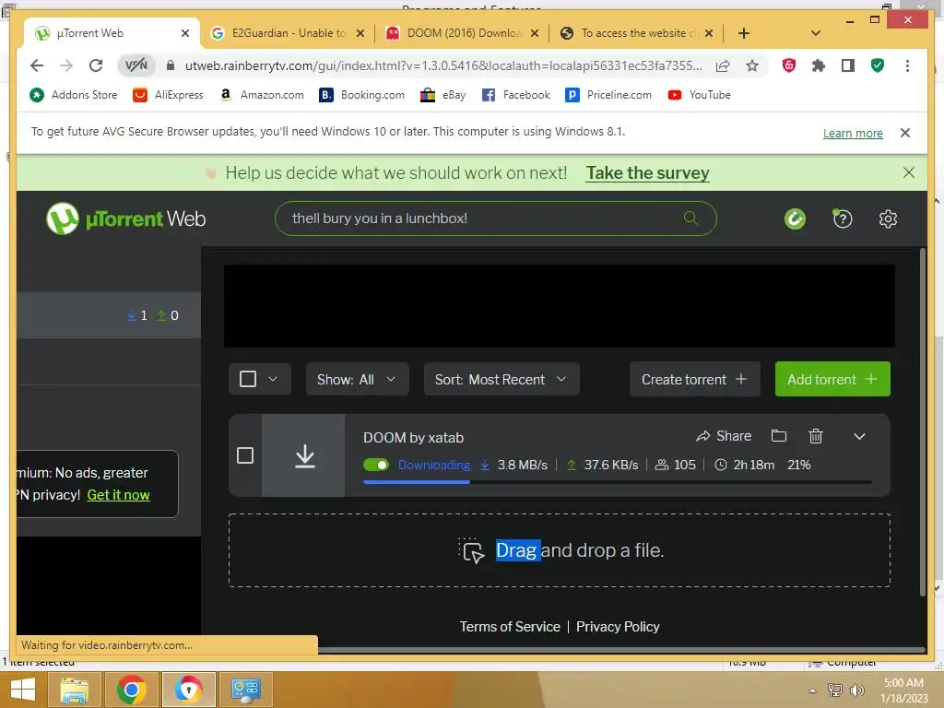Viewport: 944px width, 708px height.
Task: Open AliExpress bookmark
Action: 168,95
